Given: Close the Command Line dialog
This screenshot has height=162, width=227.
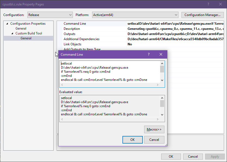Looking at the screenshot, I should click(161, 55).
